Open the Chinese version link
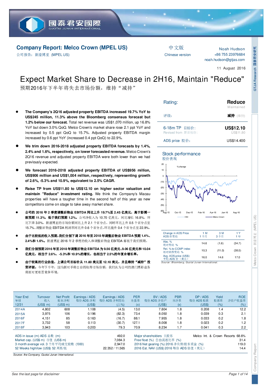Screen dimensions: 272x385 tap(177, 55)
